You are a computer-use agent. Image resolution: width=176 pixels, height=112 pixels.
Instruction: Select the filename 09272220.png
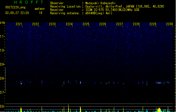pyautogui.click(x=15, y=7)
